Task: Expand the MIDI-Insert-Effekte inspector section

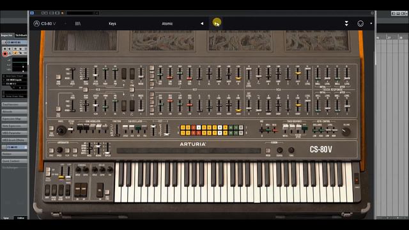Action: click(14, 140)
